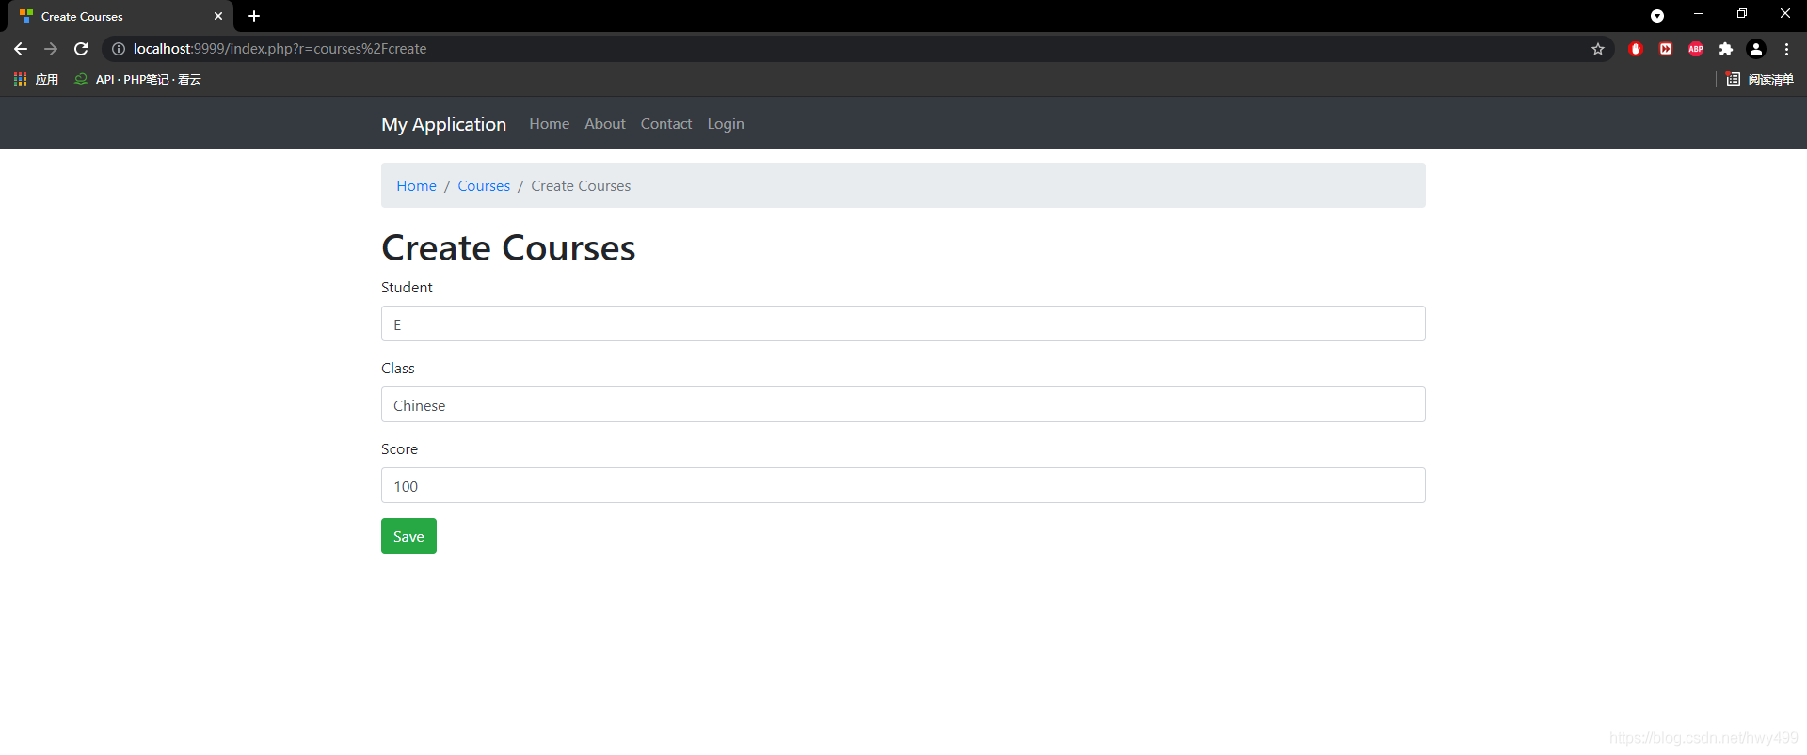
Task: Open the reading list button
Action: (x=1760, y=79)
